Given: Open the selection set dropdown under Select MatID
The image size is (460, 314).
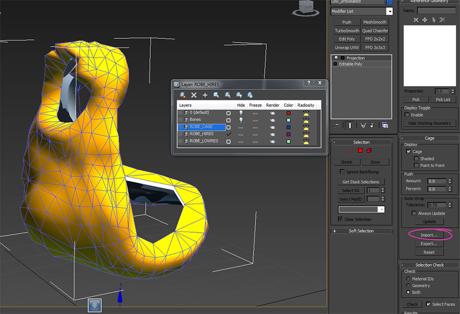Looking at the screenshot, I should (381, 209).
